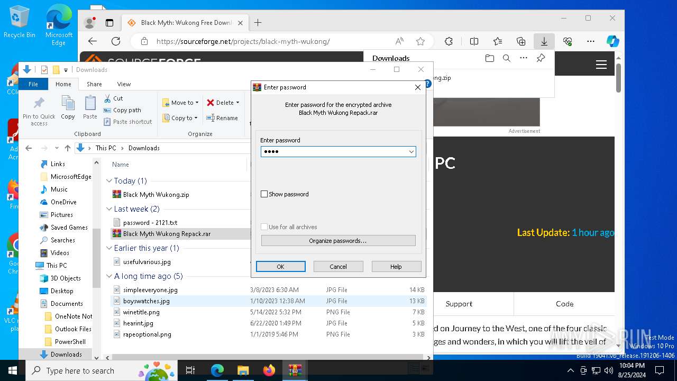The height and width of the screenshot is (381, 677).
Task: Click Cancel in password dialog
Action: click(x=338, y=267)
